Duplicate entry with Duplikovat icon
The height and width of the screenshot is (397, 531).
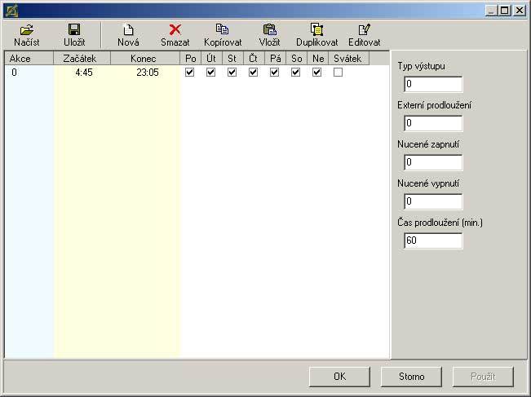pos(317,29)
